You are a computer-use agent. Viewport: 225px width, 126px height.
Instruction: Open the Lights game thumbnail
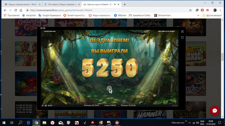point(26,84)
